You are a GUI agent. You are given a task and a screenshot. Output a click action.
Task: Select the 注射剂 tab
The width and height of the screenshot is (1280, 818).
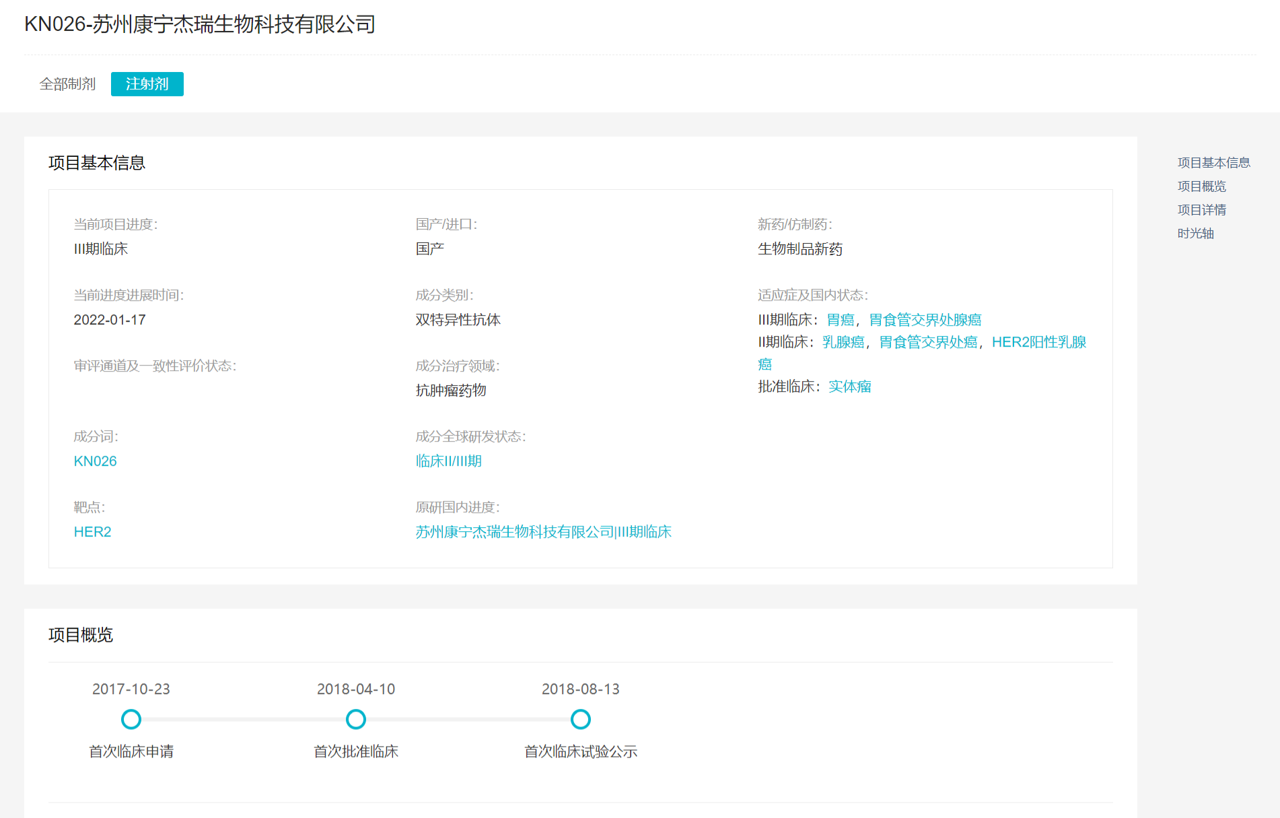pos(147,84)
